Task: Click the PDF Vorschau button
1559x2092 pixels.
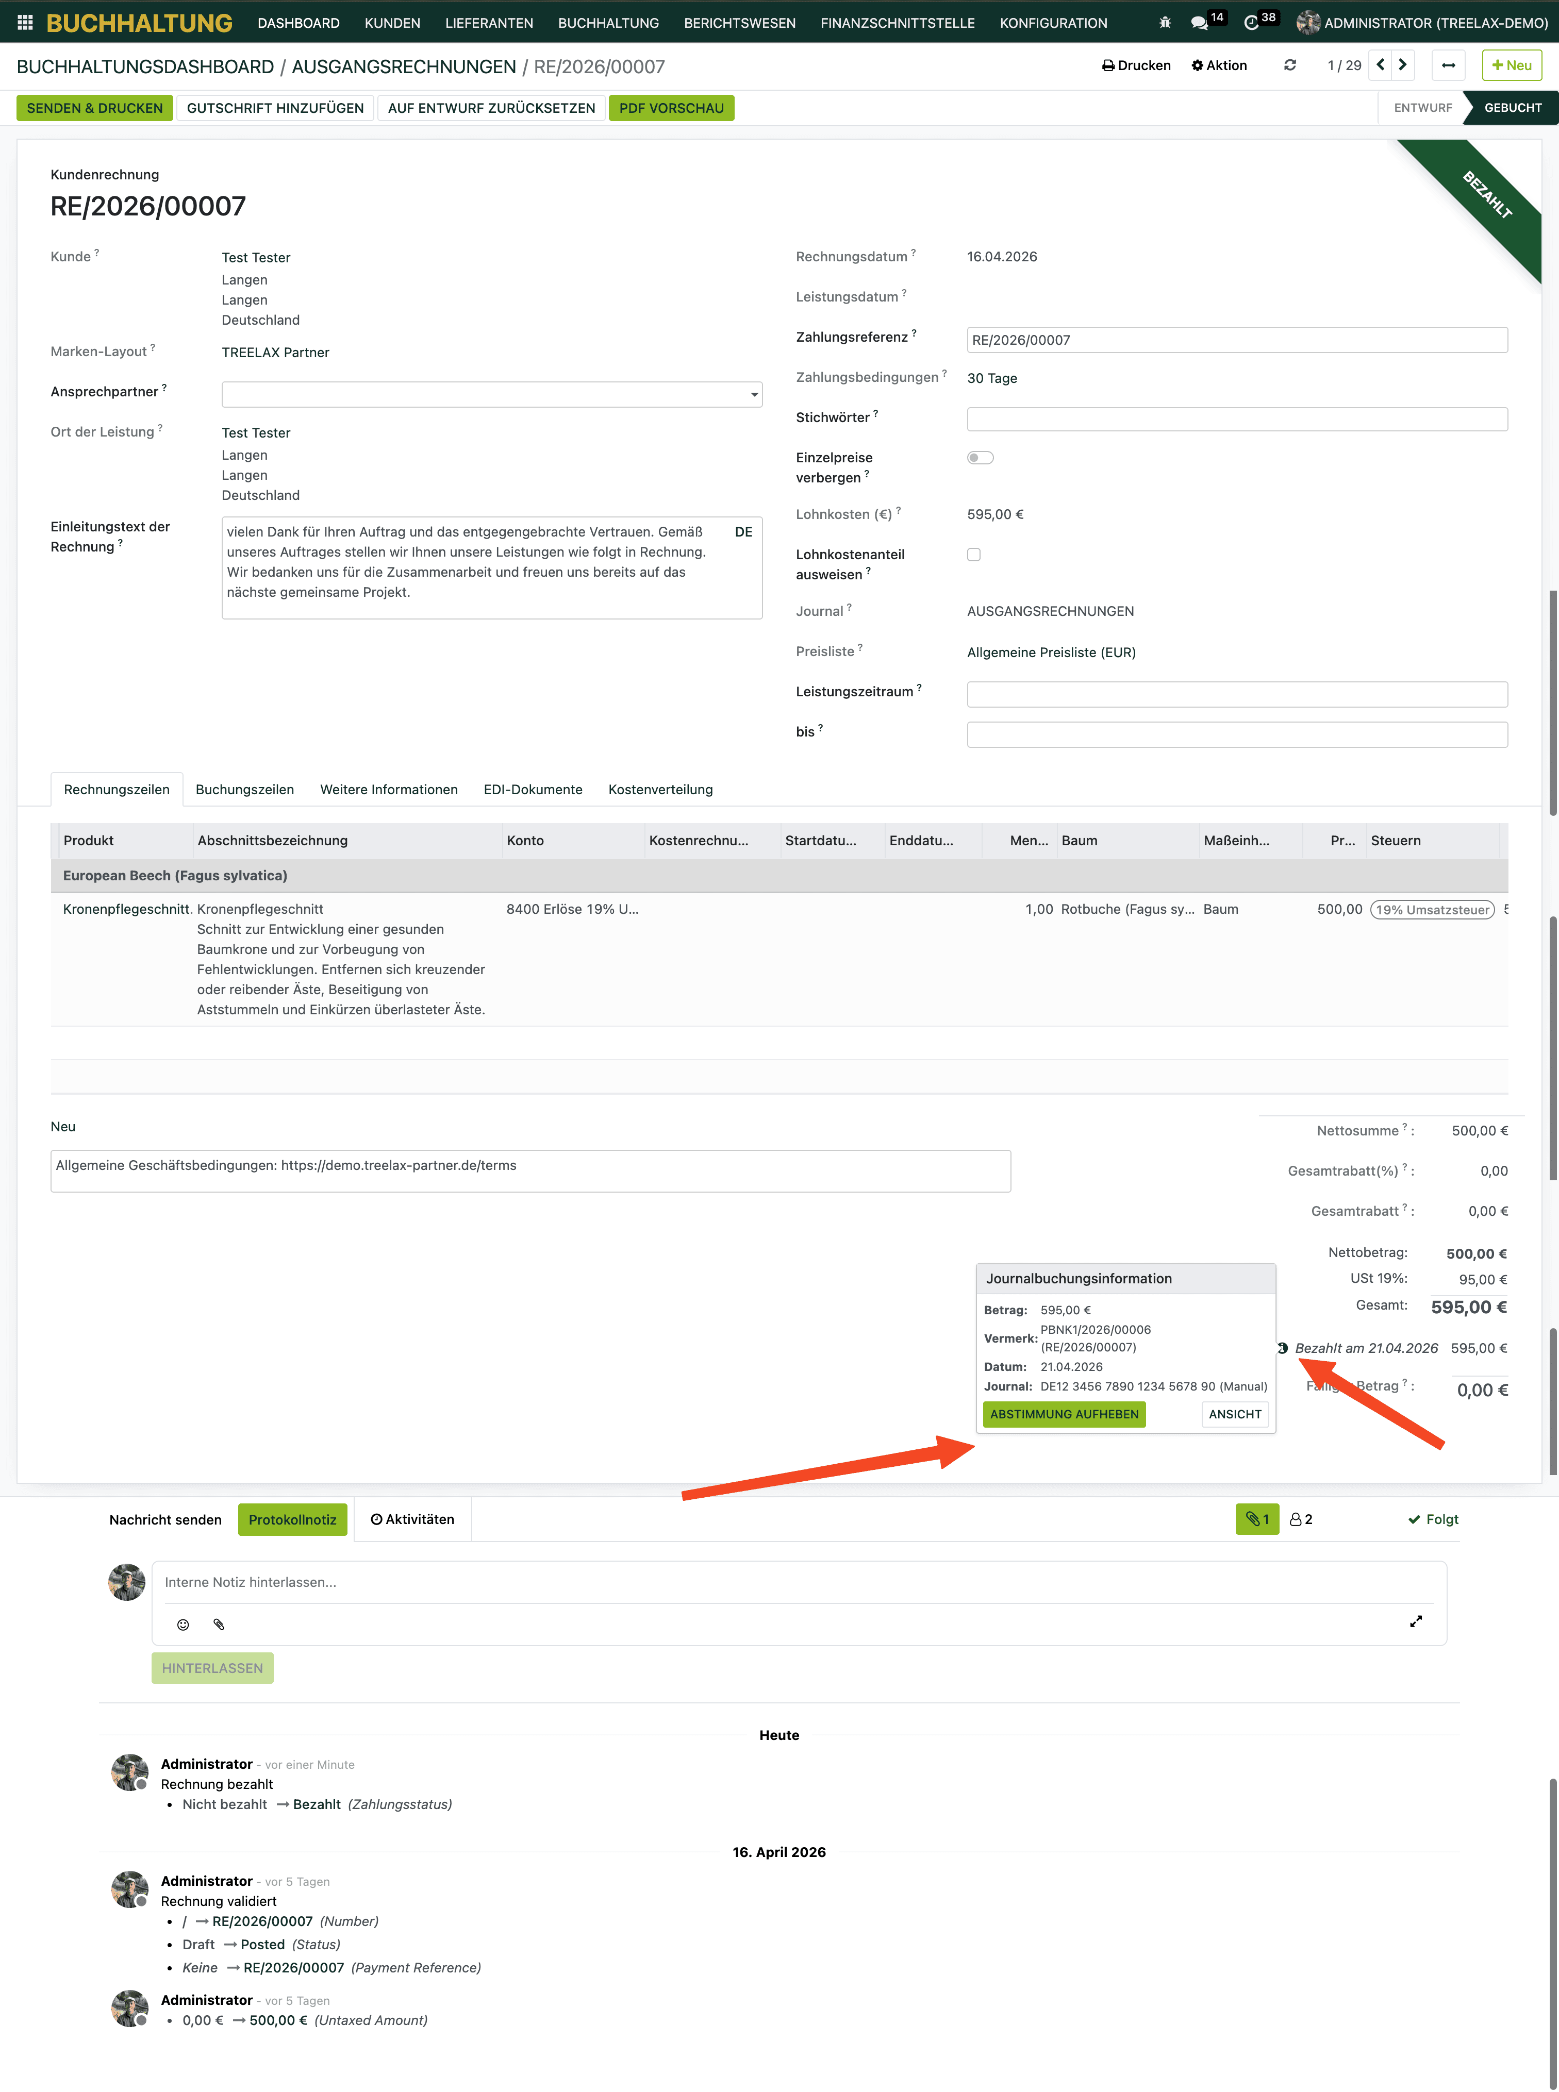Action: [x=671, y=108]
